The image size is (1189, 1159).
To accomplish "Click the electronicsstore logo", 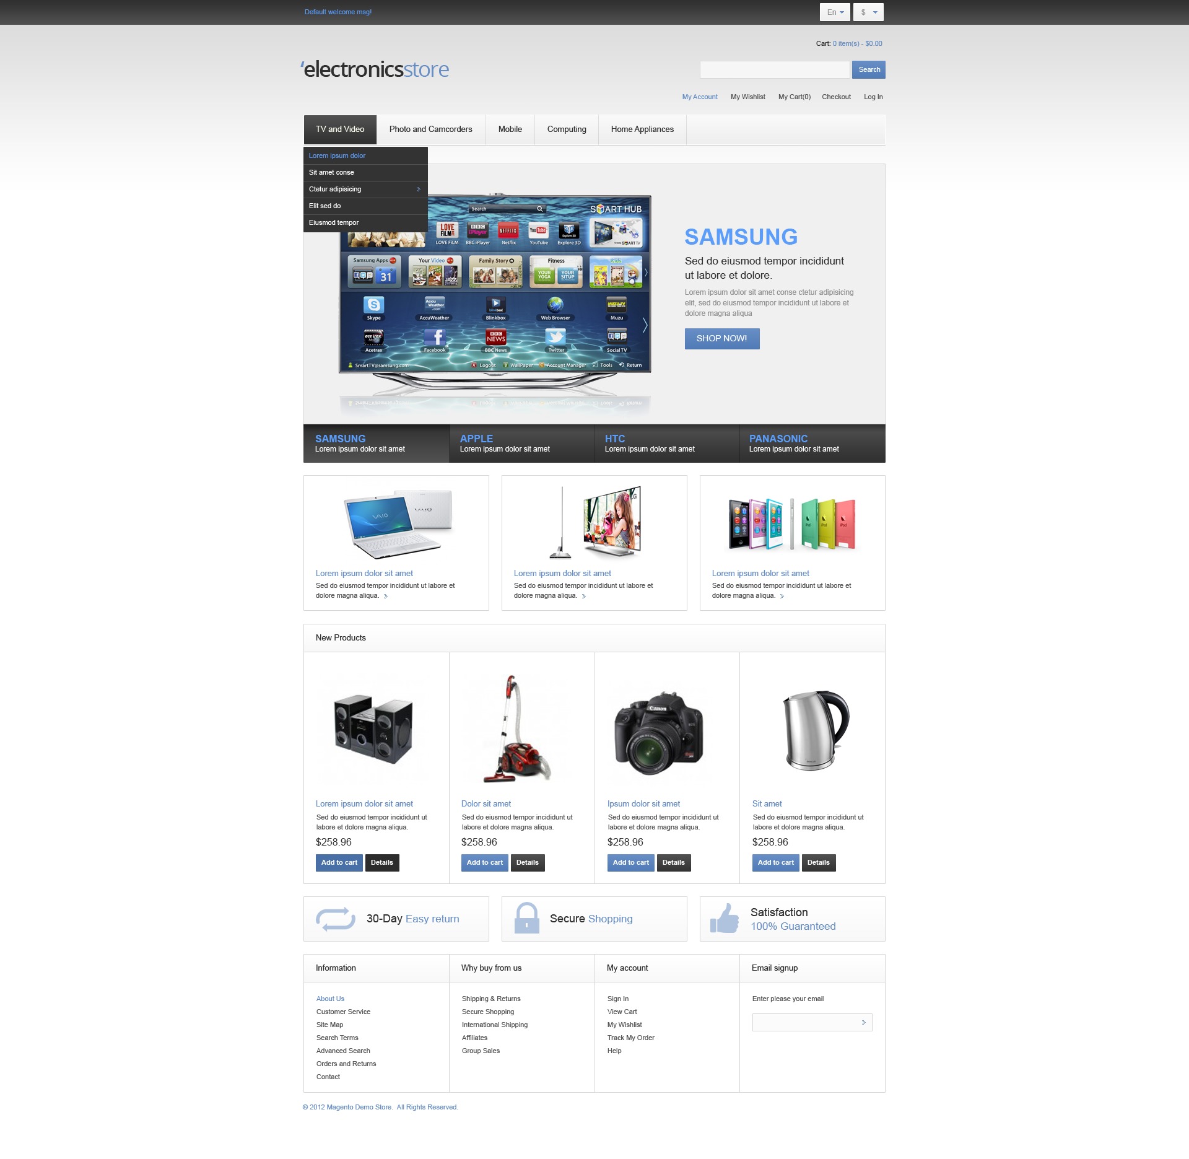I will [375, 69].
